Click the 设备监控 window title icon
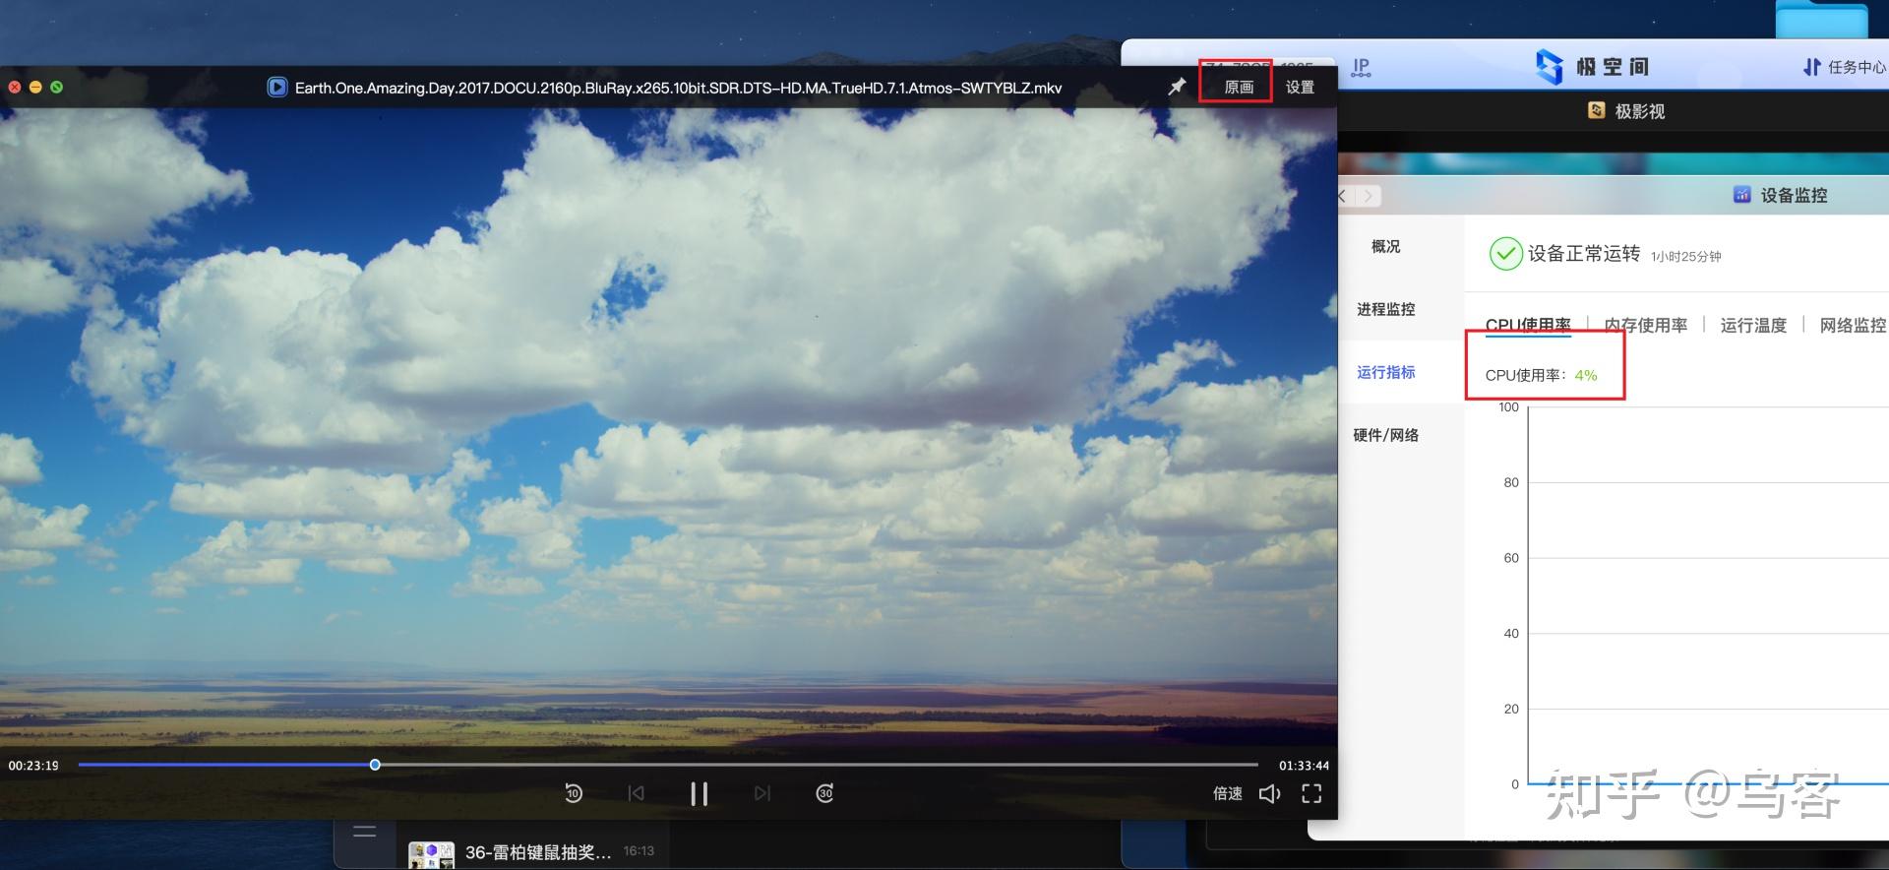This screenshot has width=1889, height=870. pos(1741,194)
